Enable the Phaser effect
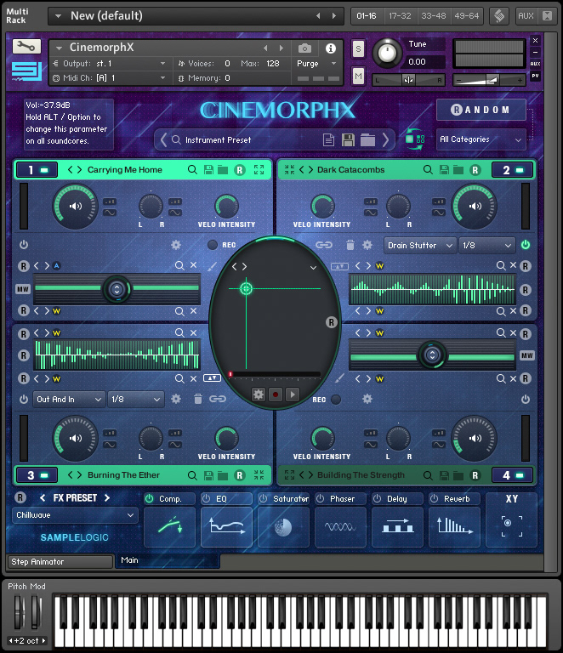This screenshot has height=653, width=563. point(320,498)
